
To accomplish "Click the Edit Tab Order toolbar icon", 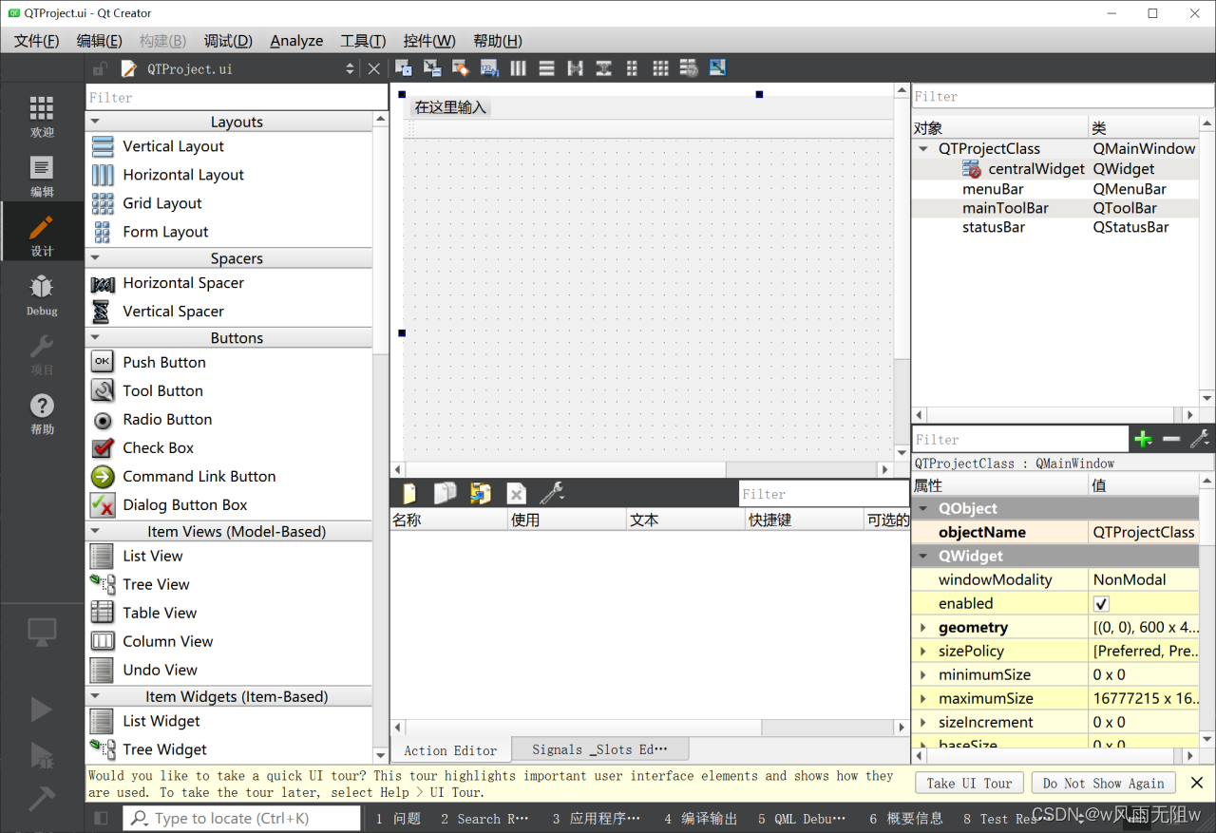I will [x=488, y=67].
